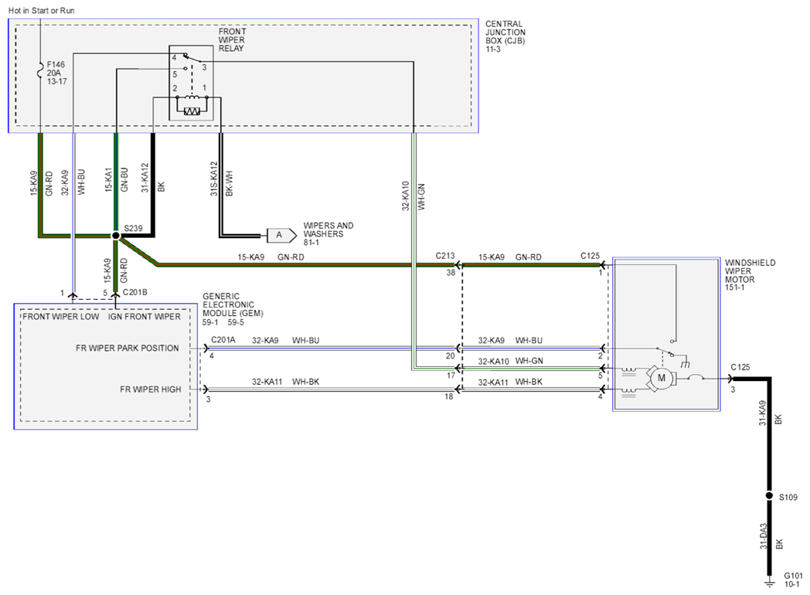Click the 'C213' connector label

pyautogui.click(x=444, y=256)
